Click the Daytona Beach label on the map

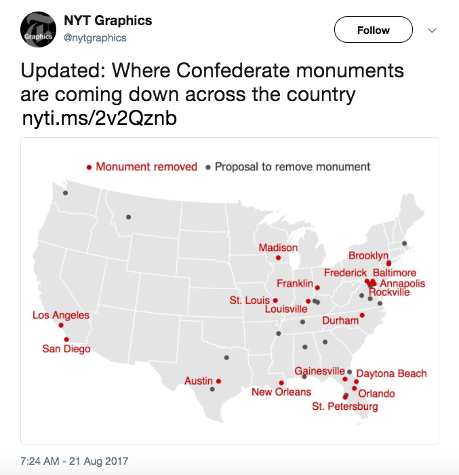pos(391,373)
